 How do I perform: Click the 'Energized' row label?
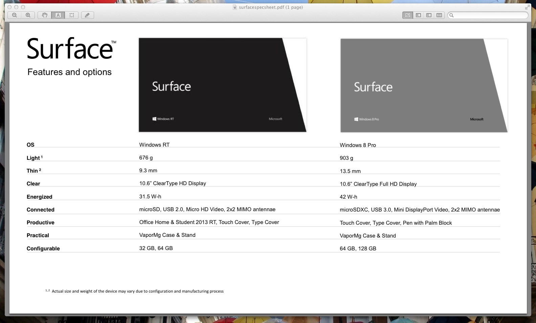tap(39, 197)
